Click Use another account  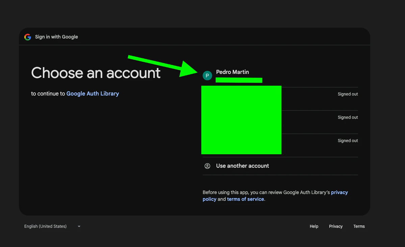click(242, 166)
